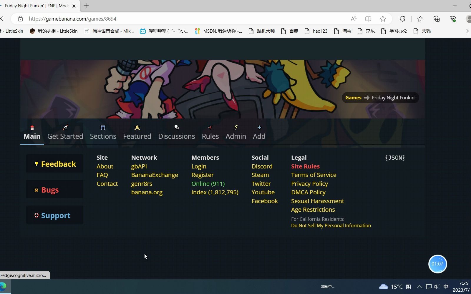Switch to the Rules tab
The height and width of the screenshot is (294, 471).
tap(210, 136)
